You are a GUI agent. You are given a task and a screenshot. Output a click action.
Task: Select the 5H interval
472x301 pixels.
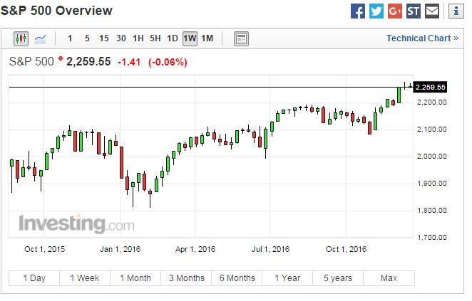pyautogui.click(x=155, y=38)
